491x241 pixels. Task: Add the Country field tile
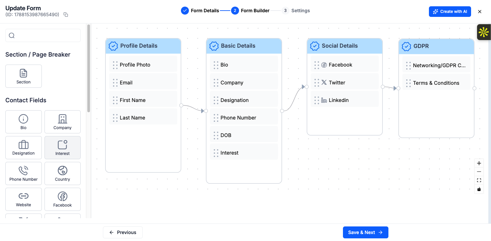[x=62, y=173]
